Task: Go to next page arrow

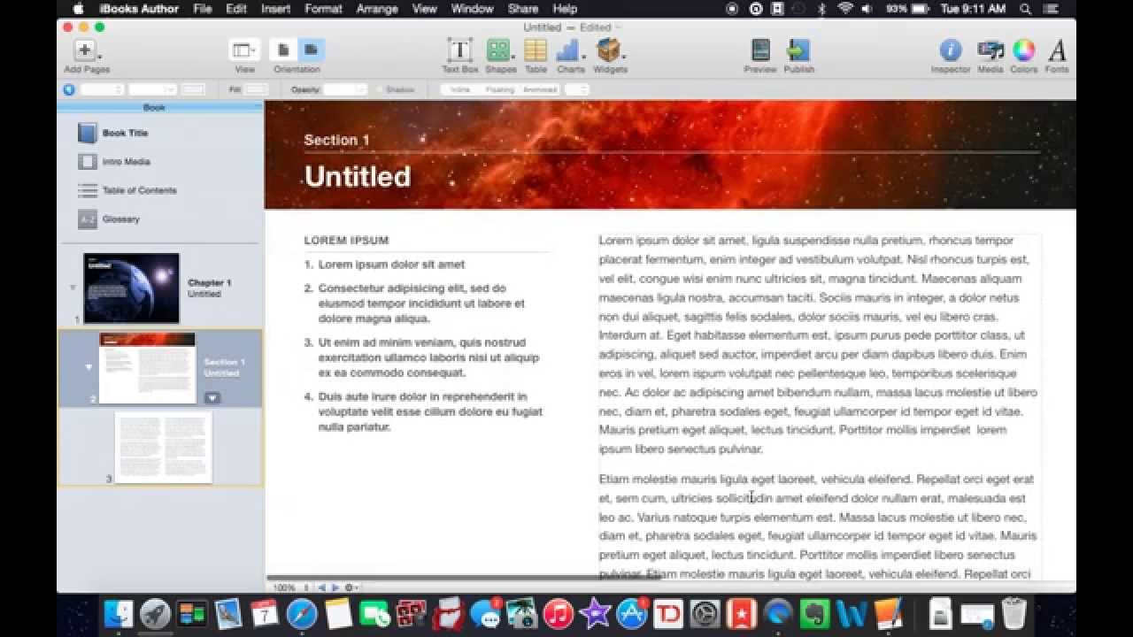Action: click(x=335, y=587)
